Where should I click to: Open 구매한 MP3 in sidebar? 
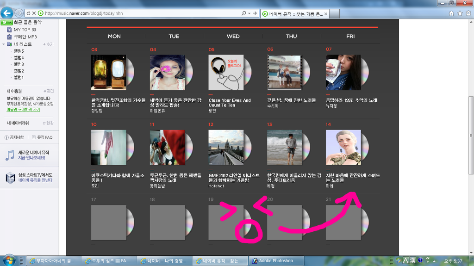tap(25, 37)
